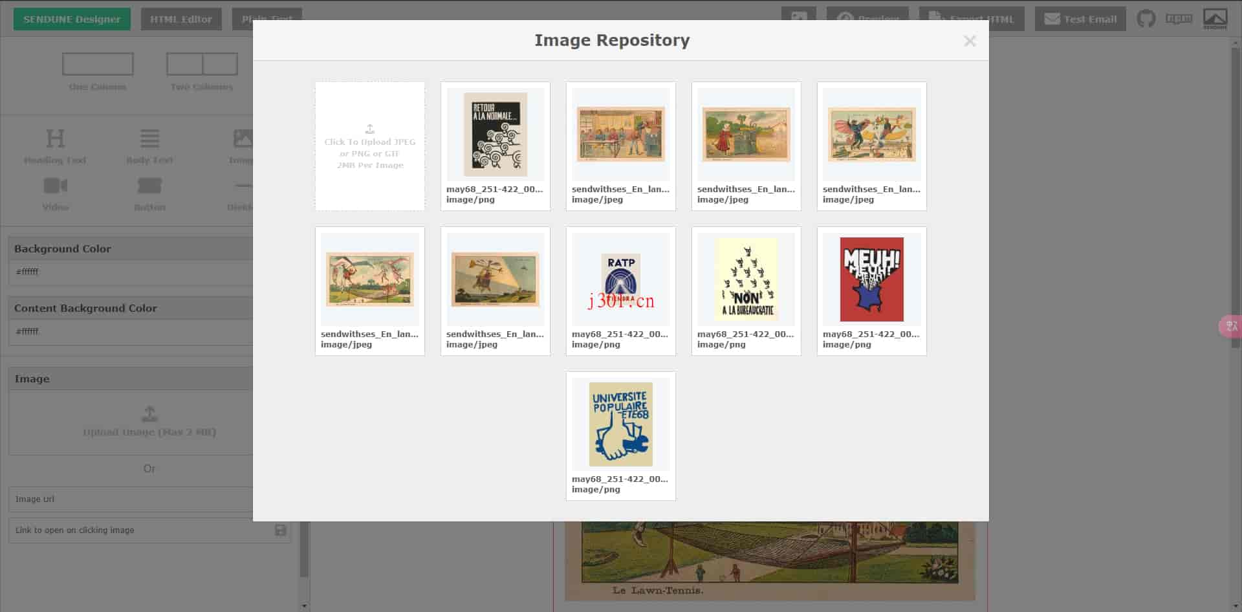Choose the RATP poster thumbnail
1242x612 pixels.
[x=621, y=279]
